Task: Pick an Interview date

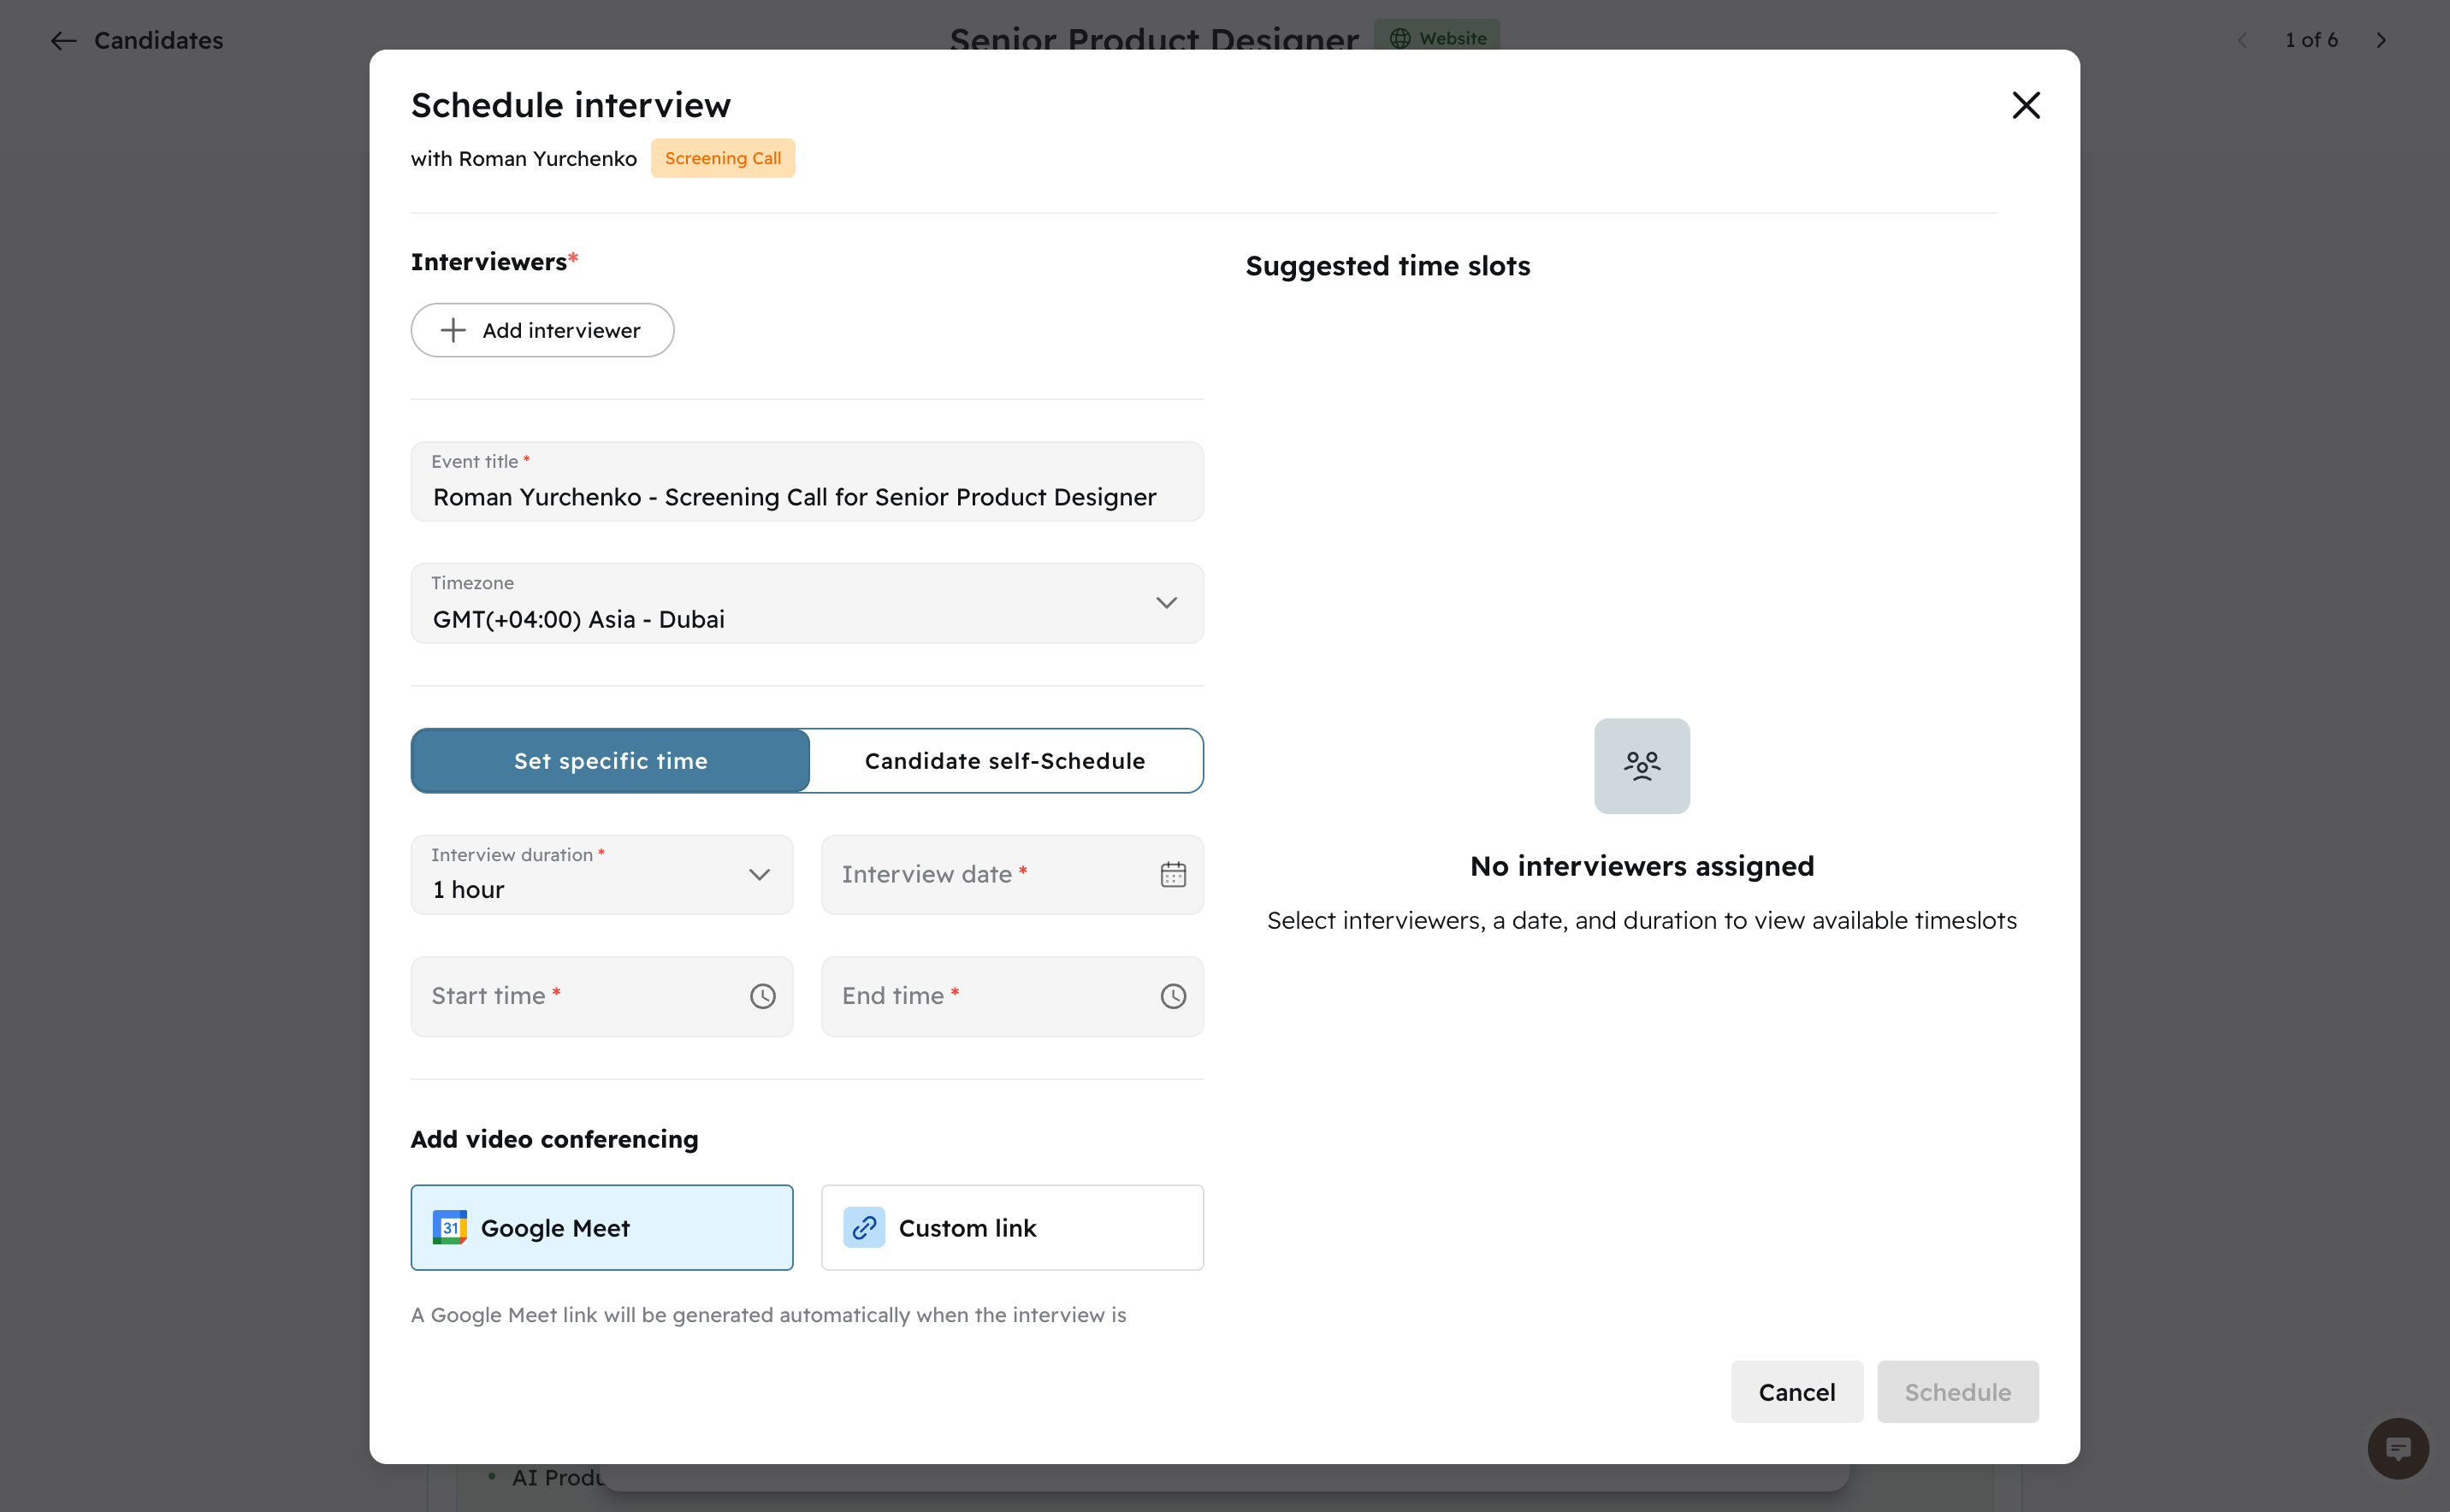Action: click(1012, 875)
